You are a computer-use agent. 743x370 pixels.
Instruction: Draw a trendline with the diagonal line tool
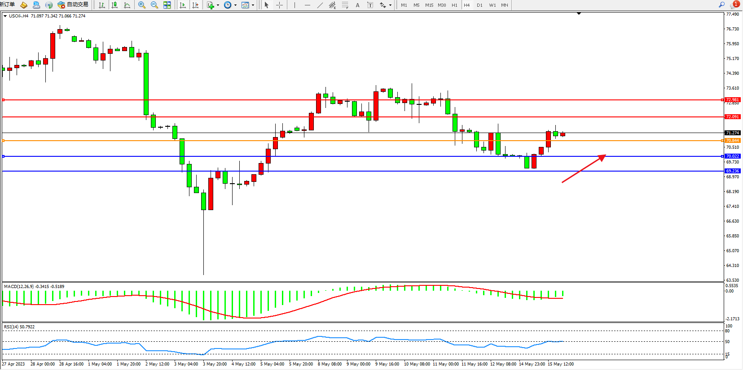click(320, 5)
